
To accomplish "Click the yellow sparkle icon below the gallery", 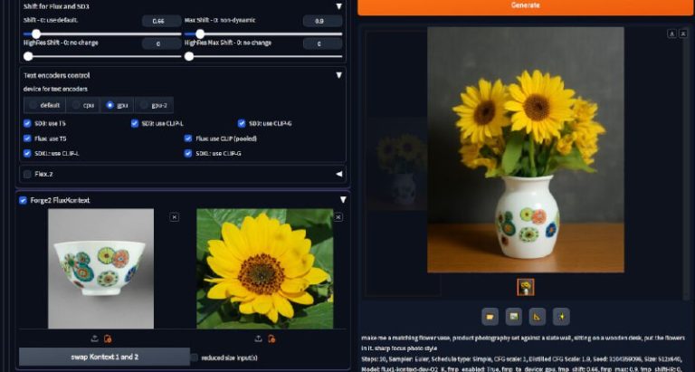I will [561, 316].
